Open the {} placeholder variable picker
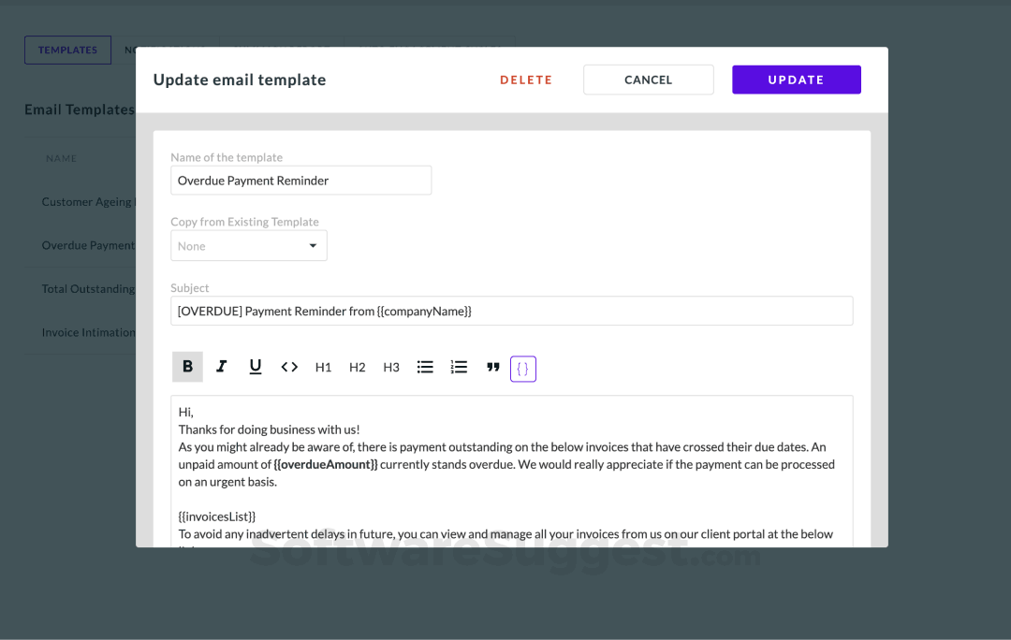This screenshot has height=640, width=1011. (x=522, y=368)
